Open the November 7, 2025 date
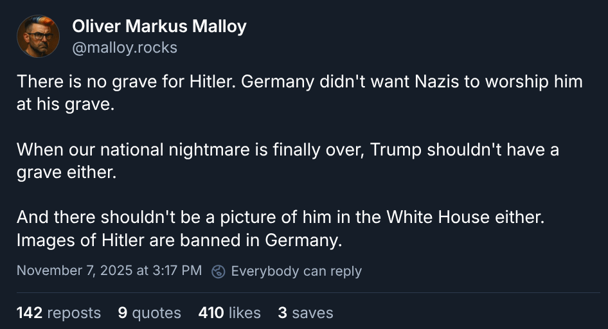This screenshot has height=329, width=608. 74,271
